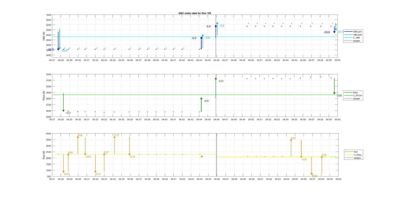Viewport: 401px width, 198px height.
Task: Click the '-29.6' VBD data label
Action: click(327, 32)
